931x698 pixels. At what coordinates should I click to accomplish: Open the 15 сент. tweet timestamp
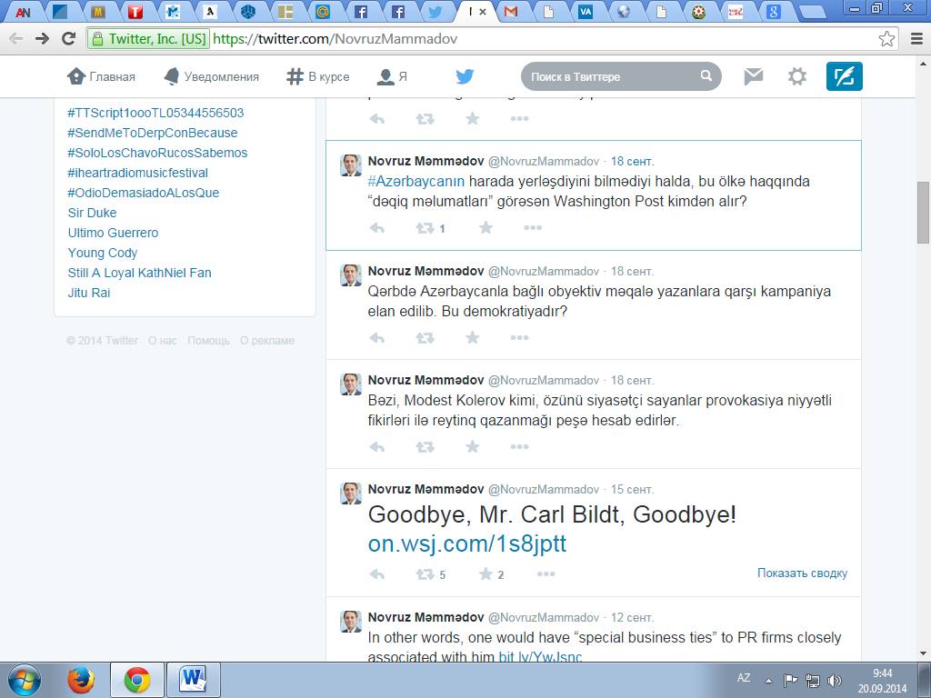tap(633, 490)
